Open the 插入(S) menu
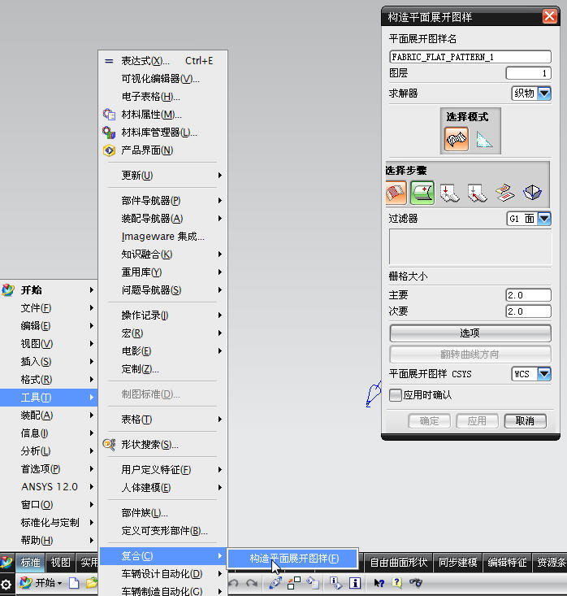567x596 pixels. [48, 362]
